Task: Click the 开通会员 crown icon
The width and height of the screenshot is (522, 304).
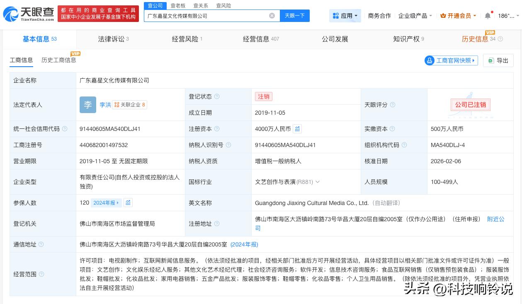Action: (443, 16)
